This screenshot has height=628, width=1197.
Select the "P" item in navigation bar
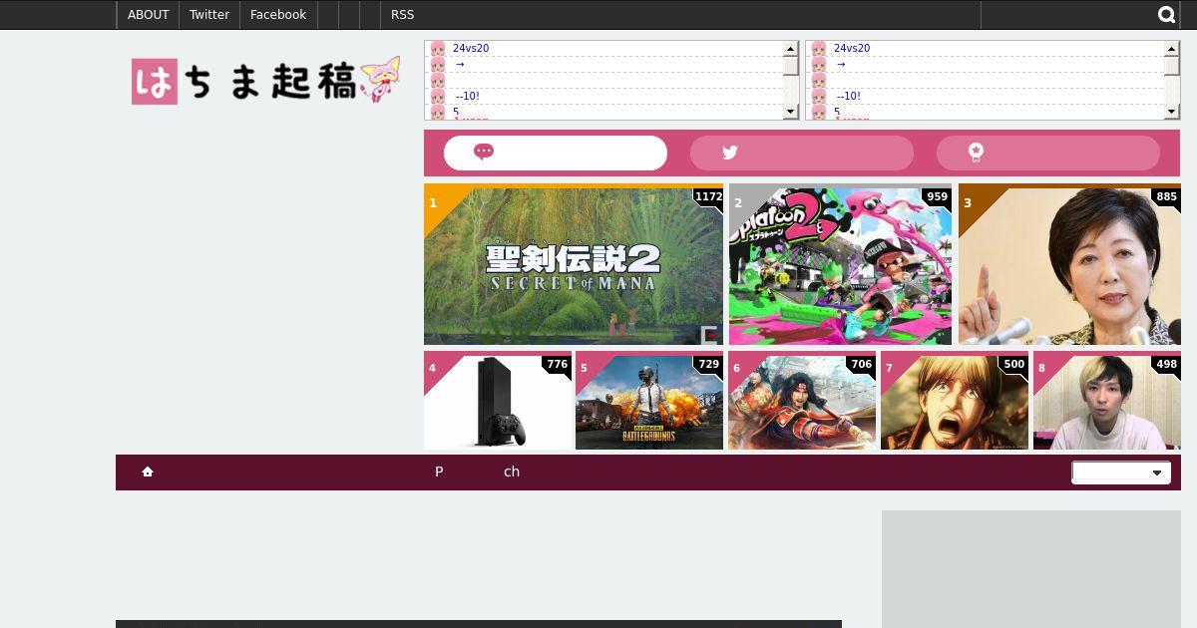pyautogui.click(x=439, y=471)
